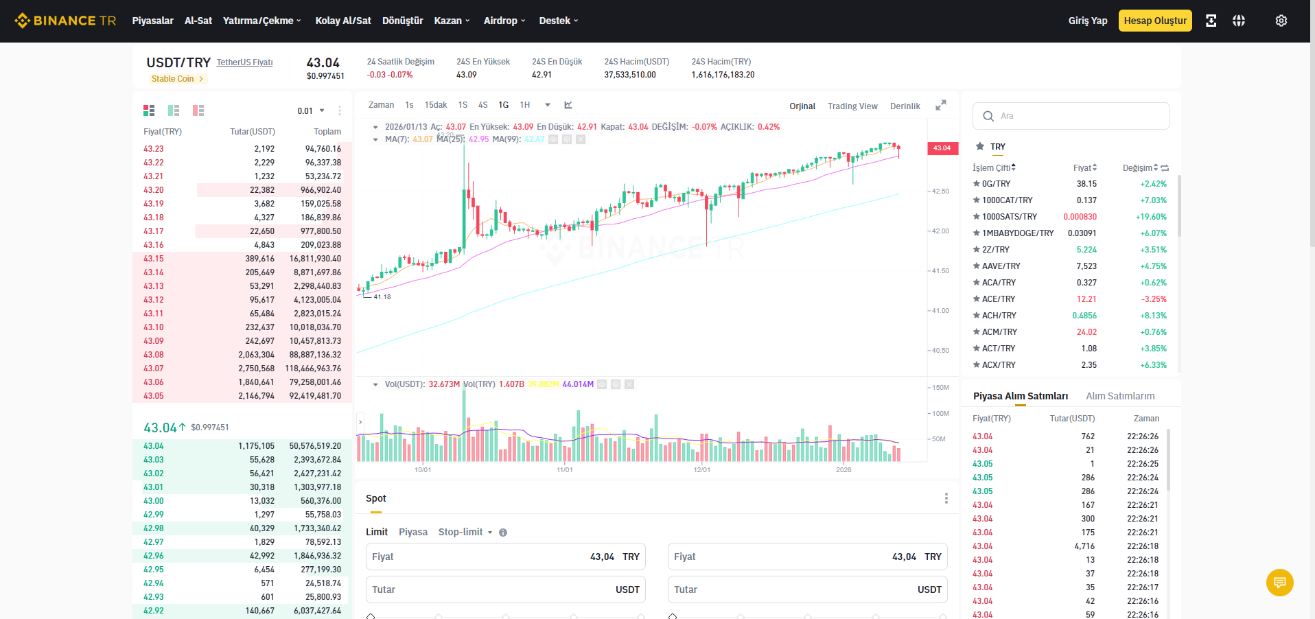Image resolution: width=1315 pixels, height=619 pixels.
Task: Switch to Trading View chart tab
Action: point(852,106)
